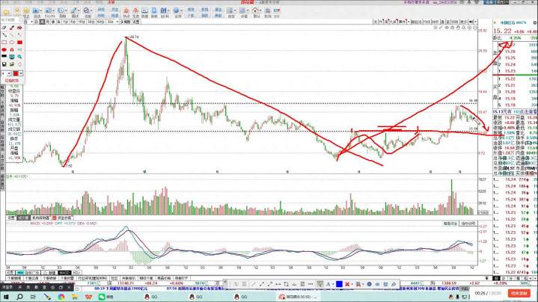
Task: Select the filled red rectangle tool
Action: point(19,43)
